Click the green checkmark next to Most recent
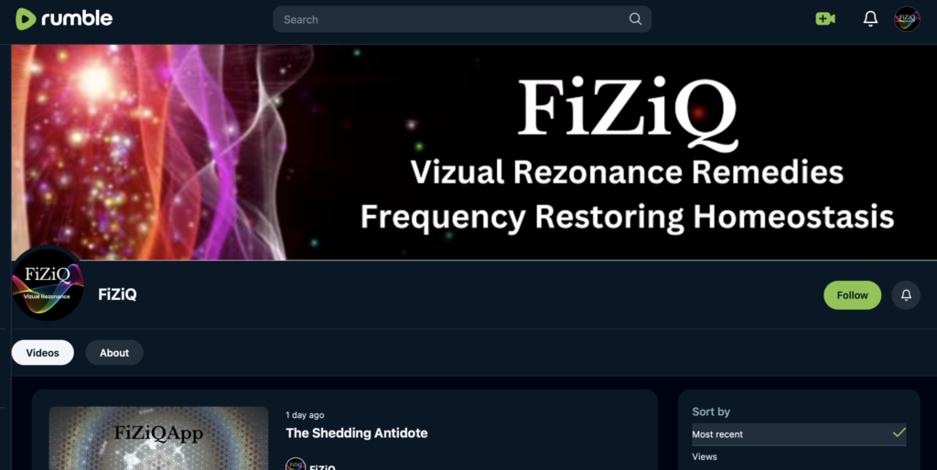The width and height of the screenshot is (937, 470). [x=899, y=433]
